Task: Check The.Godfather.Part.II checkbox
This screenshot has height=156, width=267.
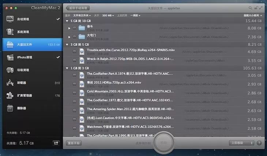Action: click(x=74, y=75)
